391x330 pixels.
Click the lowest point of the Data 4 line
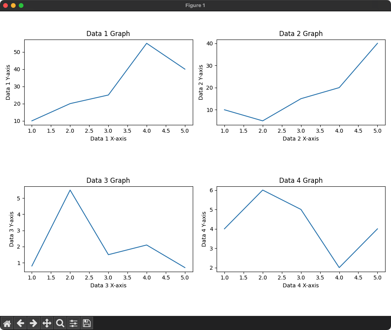tap(339, 268)
